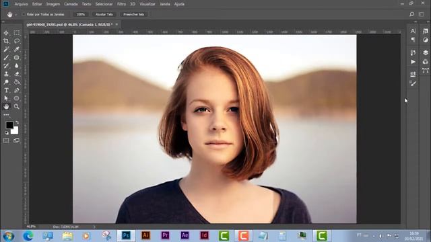Click the Preencher tela button
This screenshot has height=242, width=431.
point(133,14)
